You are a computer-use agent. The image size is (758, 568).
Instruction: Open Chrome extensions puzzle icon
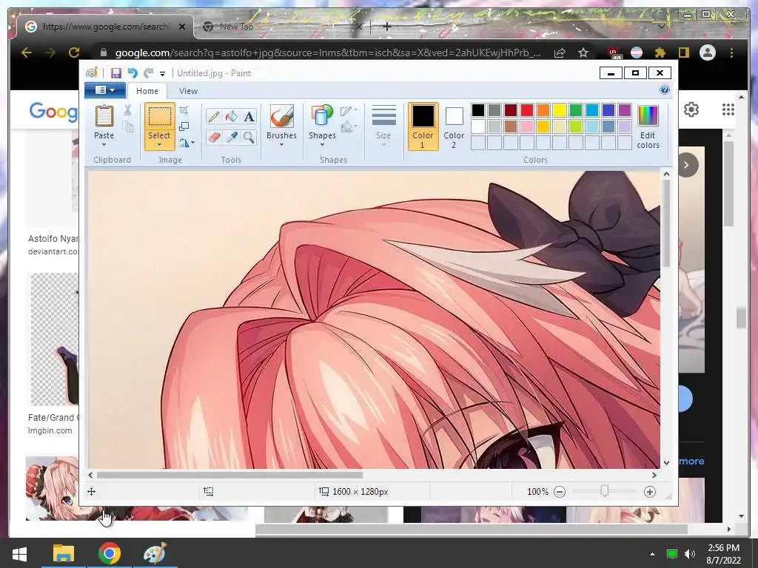(x=660, y=53)
